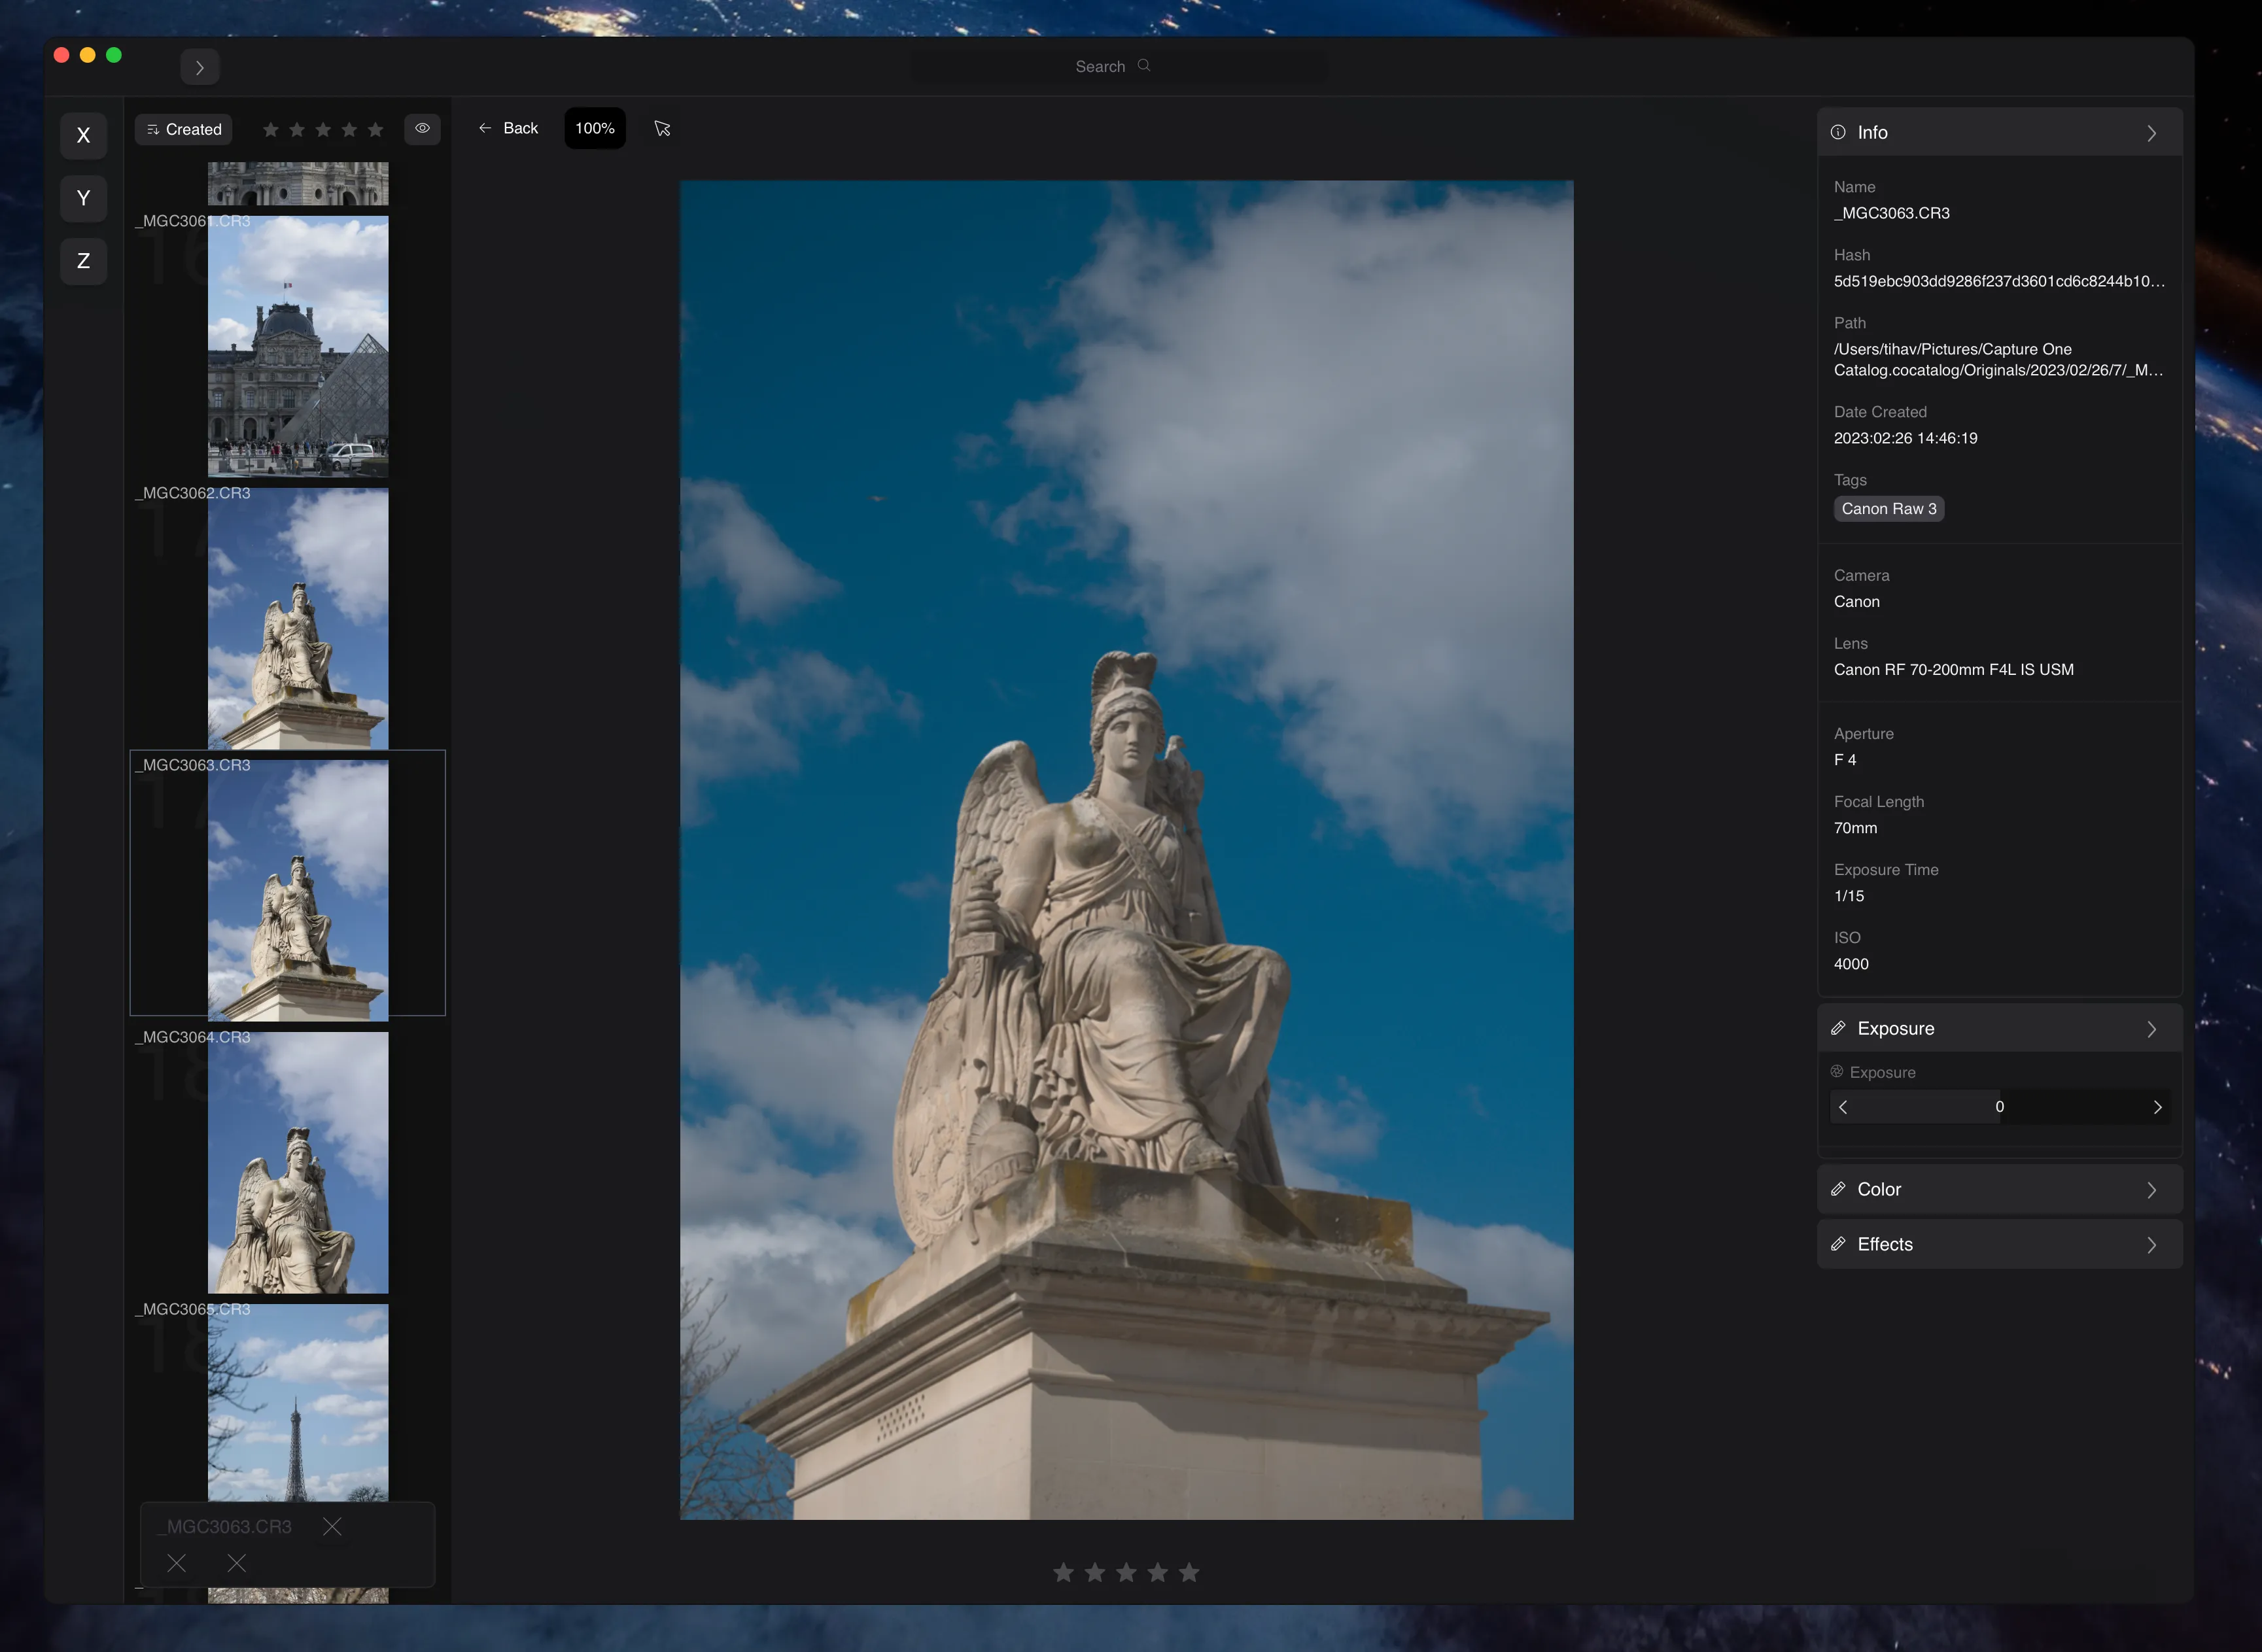Click the Hash value starting 5d519ebc
The image size is (2262, 1652).
pyautogui.click(x=1999, y=281)
